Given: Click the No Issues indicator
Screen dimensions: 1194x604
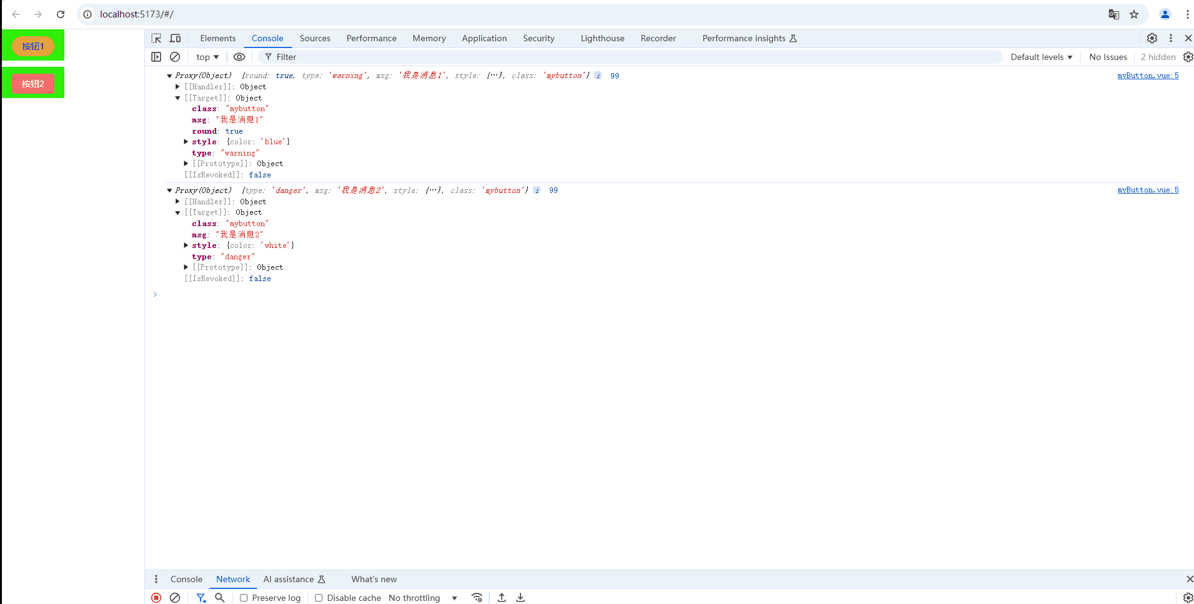Looking at the screenshot, I should point(1108,57).
